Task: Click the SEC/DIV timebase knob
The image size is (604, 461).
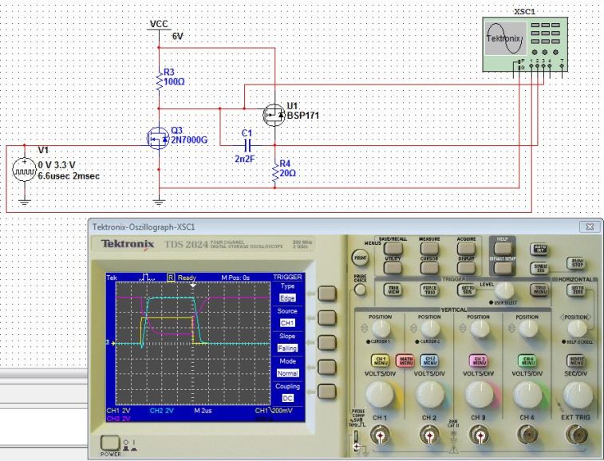Action: [578, 395]
